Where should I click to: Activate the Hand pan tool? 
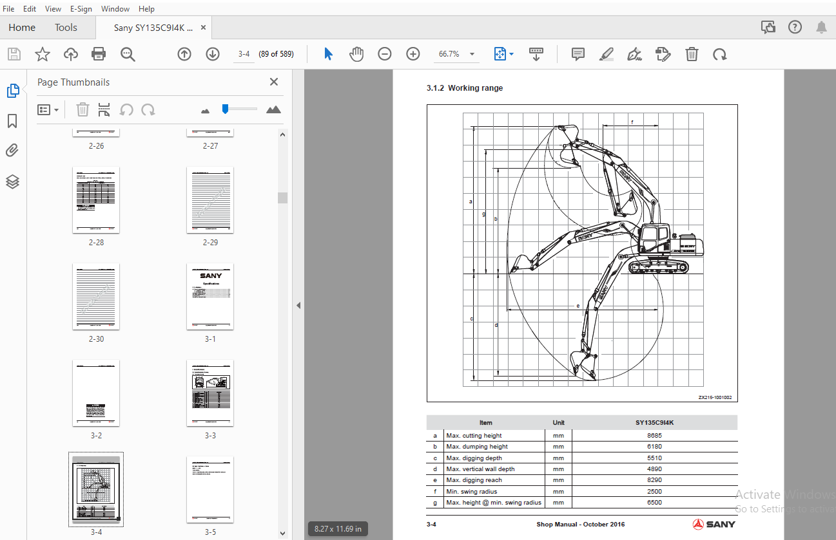click(x=356, y=54)
